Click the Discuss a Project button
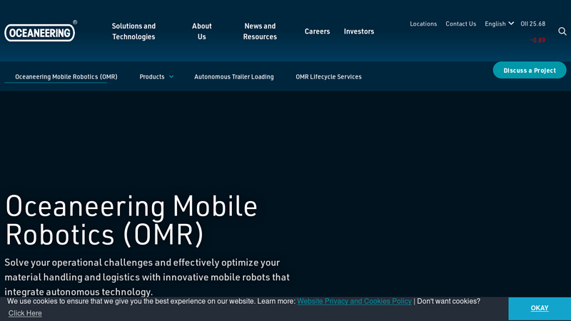The width and height of the screenshot is (571, 321). [x=530, y=70]
